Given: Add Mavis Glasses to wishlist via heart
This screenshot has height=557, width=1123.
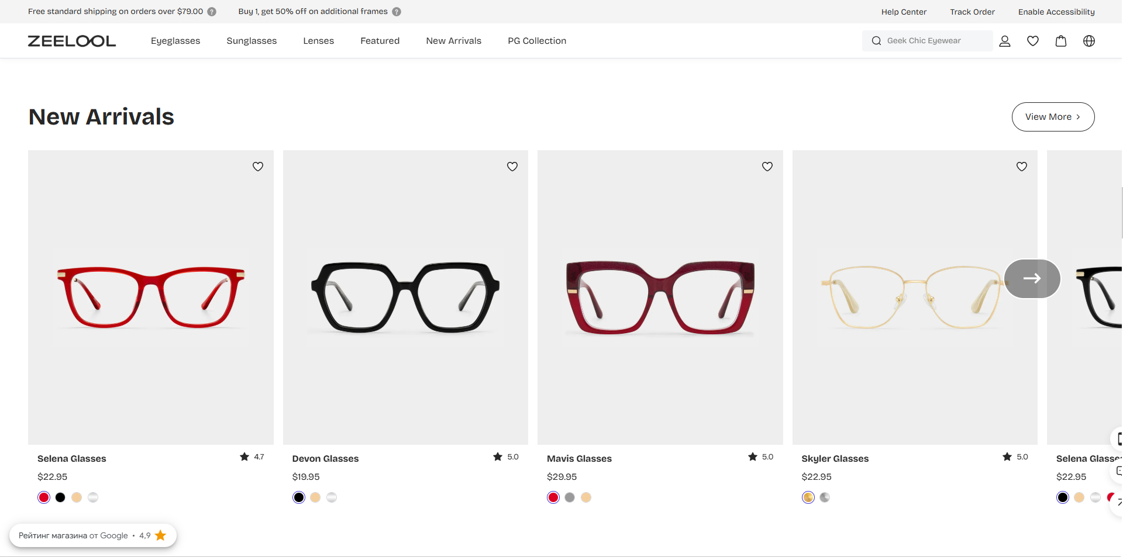Looking at the screenshot, I should pos(767,167).
